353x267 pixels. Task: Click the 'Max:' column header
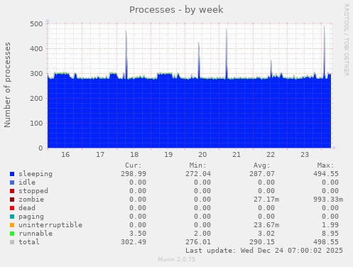(x=326, y=165)
